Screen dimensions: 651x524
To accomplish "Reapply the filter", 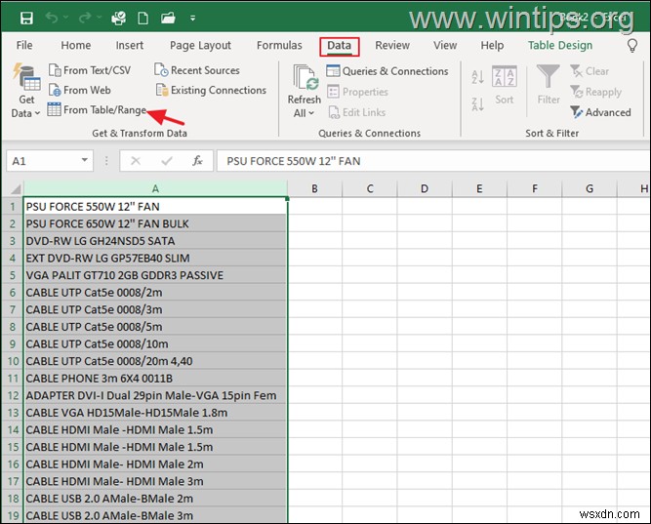I will (596, 92).
